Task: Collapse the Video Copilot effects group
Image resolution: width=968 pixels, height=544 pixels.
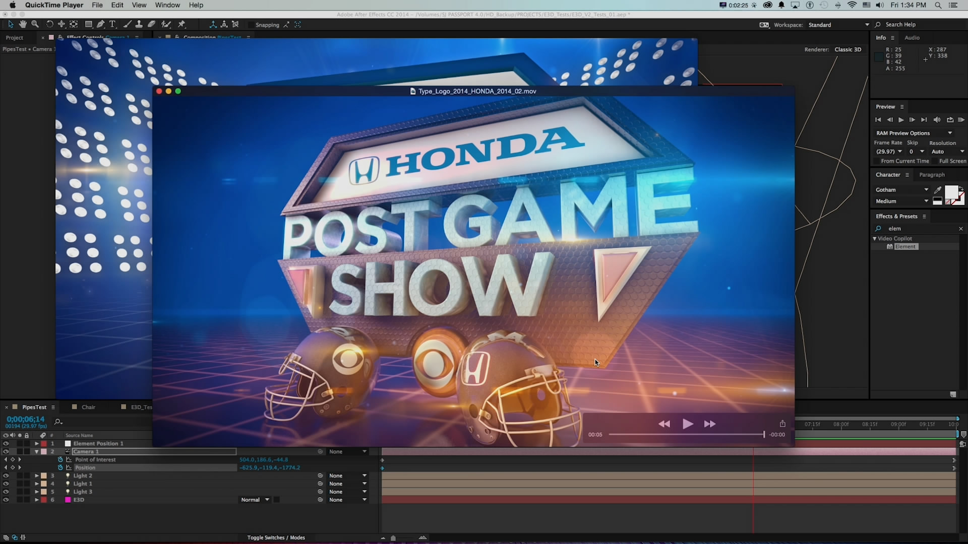Action: click(x=875, y=239)
